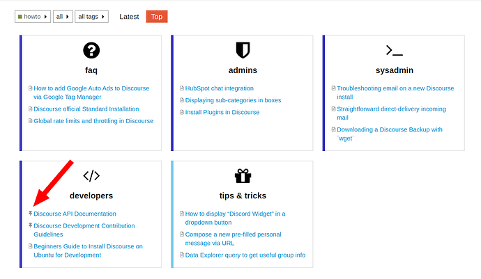Open HubSpot chat integration topic
The image size is (481, 279).
click(x=220, y=88)
